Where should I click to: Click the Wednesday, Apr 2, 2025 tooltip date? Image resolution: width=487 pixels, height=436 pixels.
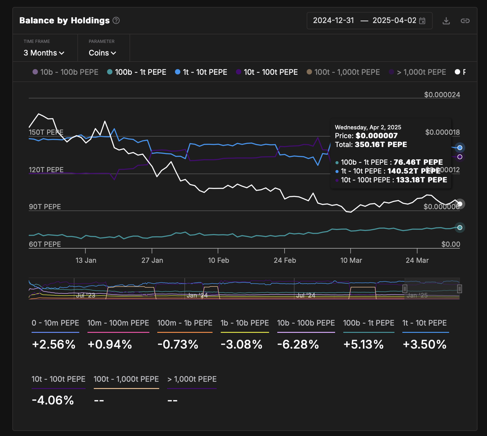[x=368, y=127]
